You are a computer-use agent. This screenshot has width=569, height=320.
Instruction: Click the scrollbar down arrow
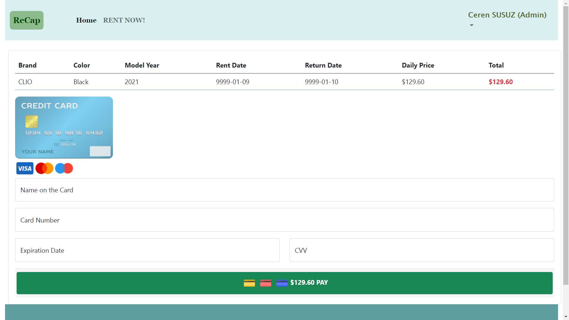[566, 317]
